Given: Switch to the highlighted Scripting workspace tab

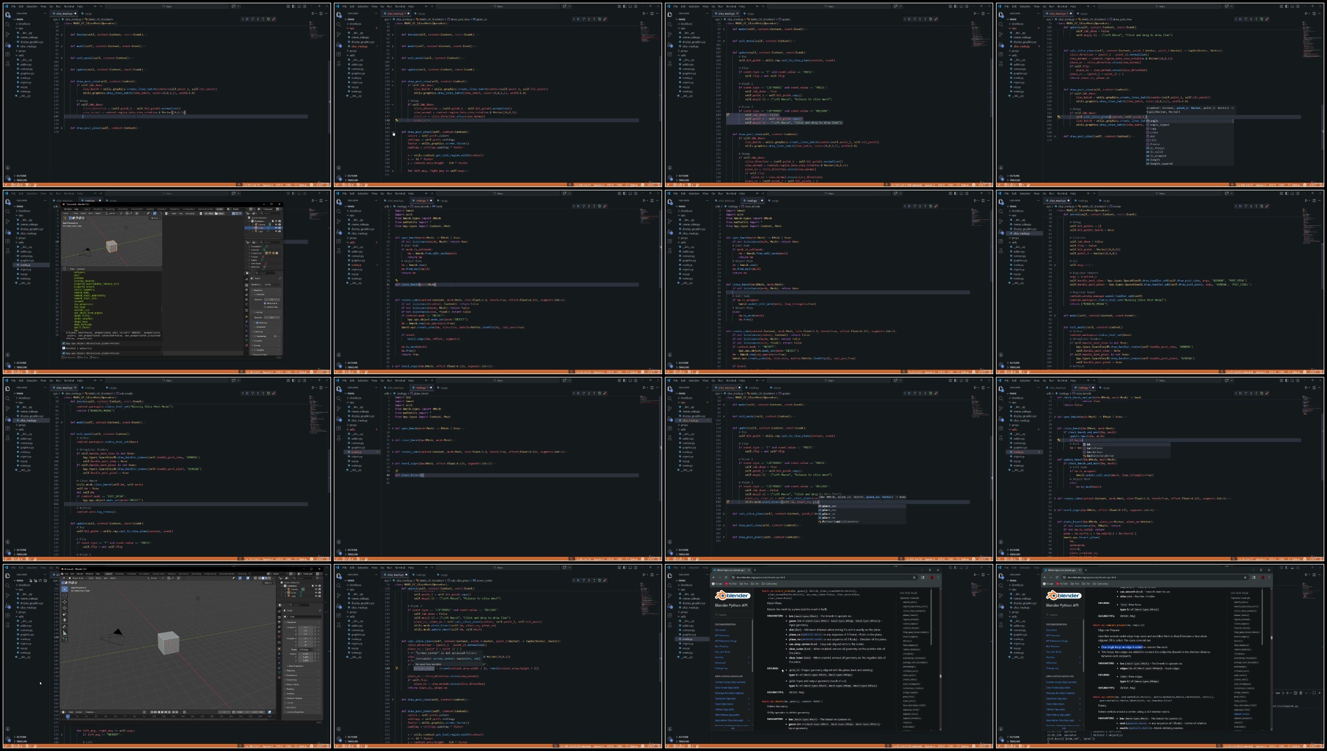Looking at the screenshot, I should [219, 209].
